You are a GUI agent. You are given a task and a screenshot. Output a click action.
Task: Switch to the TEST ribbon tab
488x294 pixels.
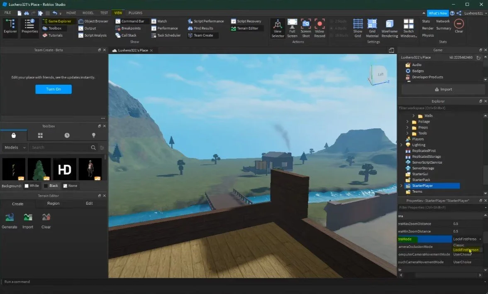click(x=104, y=13)
